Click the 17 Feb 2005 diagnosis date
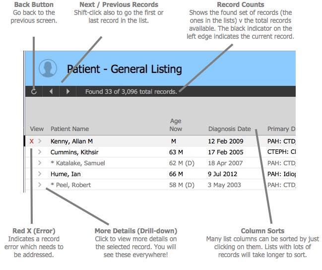Viewport: 322px width, 270px height. (226, 152)
